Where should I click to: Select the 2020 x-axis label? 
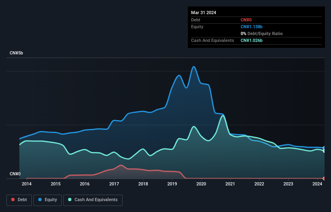tap(201, 184)
